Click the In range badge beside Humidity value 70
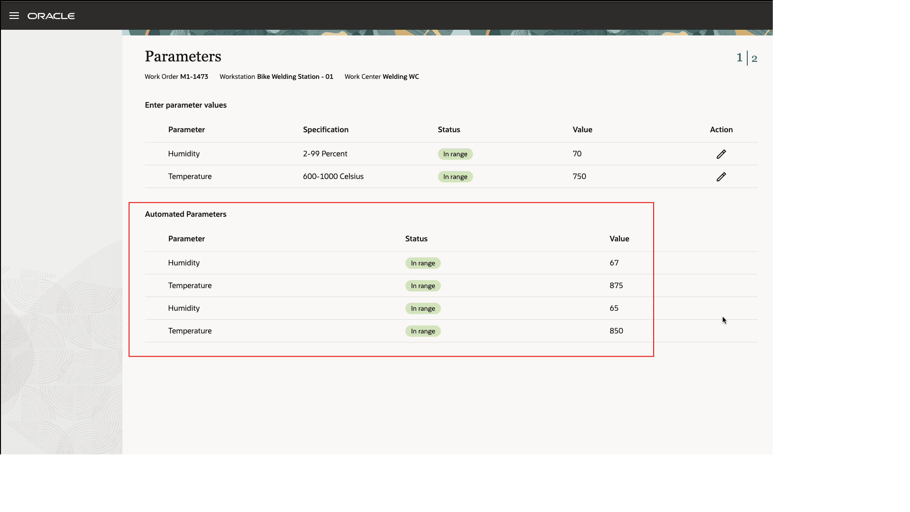 pyautogui.click(x=455, y=154)
